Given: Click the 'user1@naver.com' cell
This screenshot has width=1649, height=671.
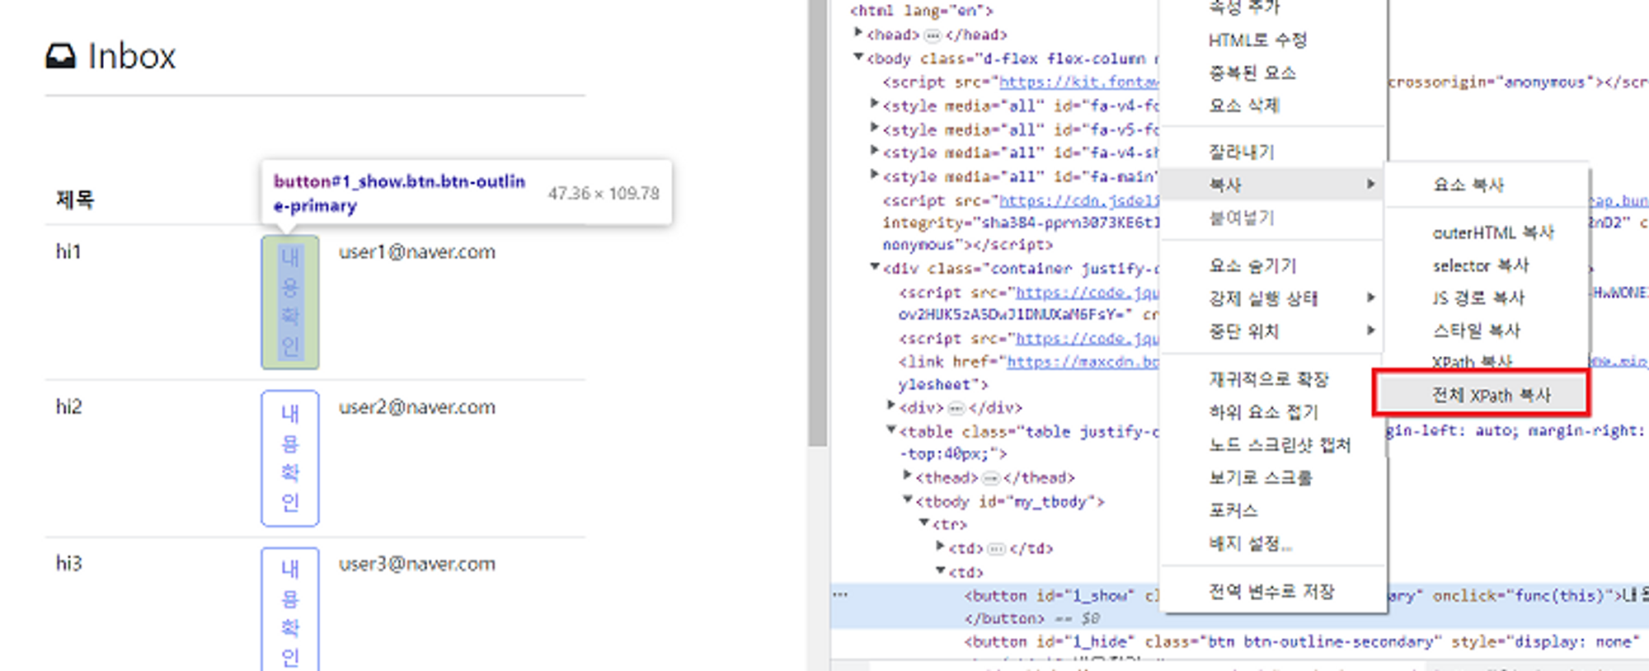Looking at the screenshot, I should pyautogui.click(x=417, y=252).
